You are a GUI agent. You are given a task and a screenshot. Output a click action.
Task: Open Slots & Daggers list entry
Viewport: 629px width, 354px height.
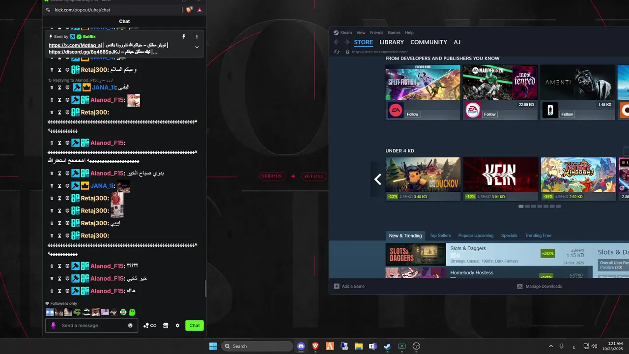489,254
